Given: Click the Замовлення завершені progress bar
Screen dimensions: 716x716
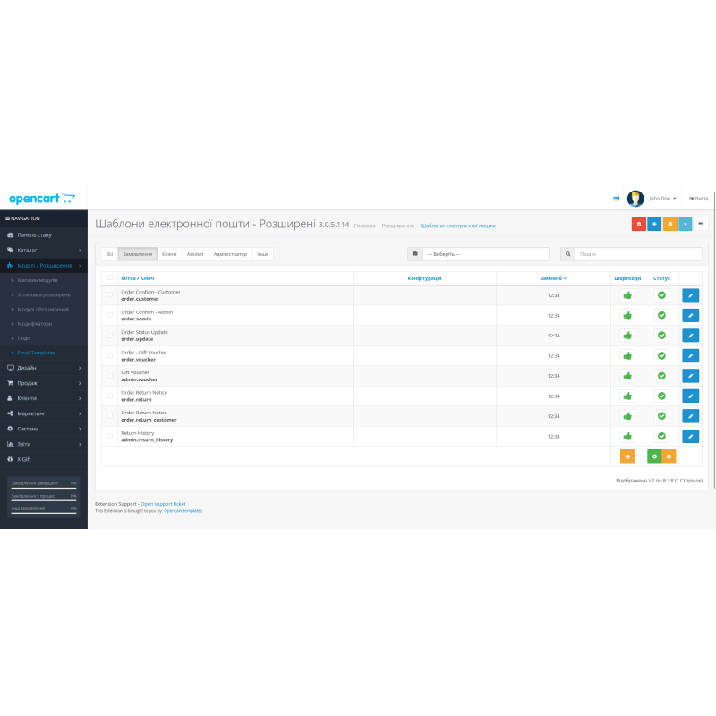Looking at the screenshot, I should pyautogui.click(x=42, y=483).
